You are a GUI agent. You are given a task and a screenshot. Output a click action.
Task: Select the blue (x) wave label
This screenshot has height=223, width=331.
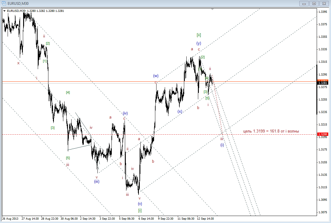click(180, 111)
